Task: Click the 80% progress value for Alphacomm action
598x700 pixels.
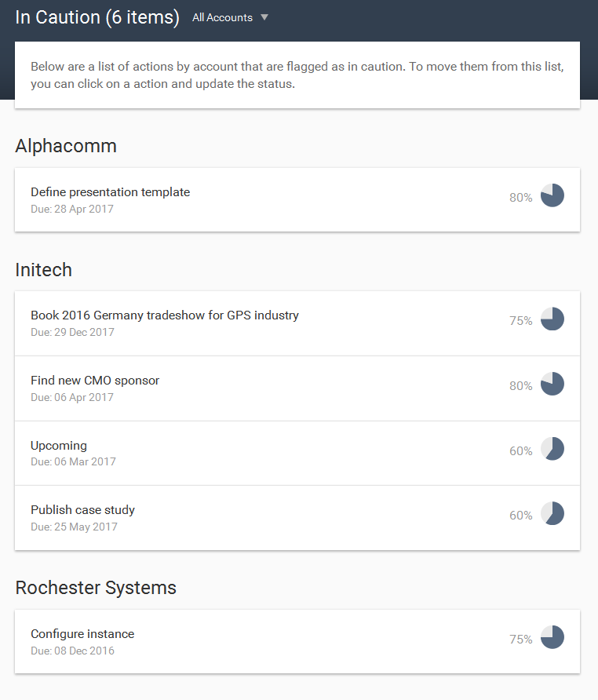Action: [521, 197]
